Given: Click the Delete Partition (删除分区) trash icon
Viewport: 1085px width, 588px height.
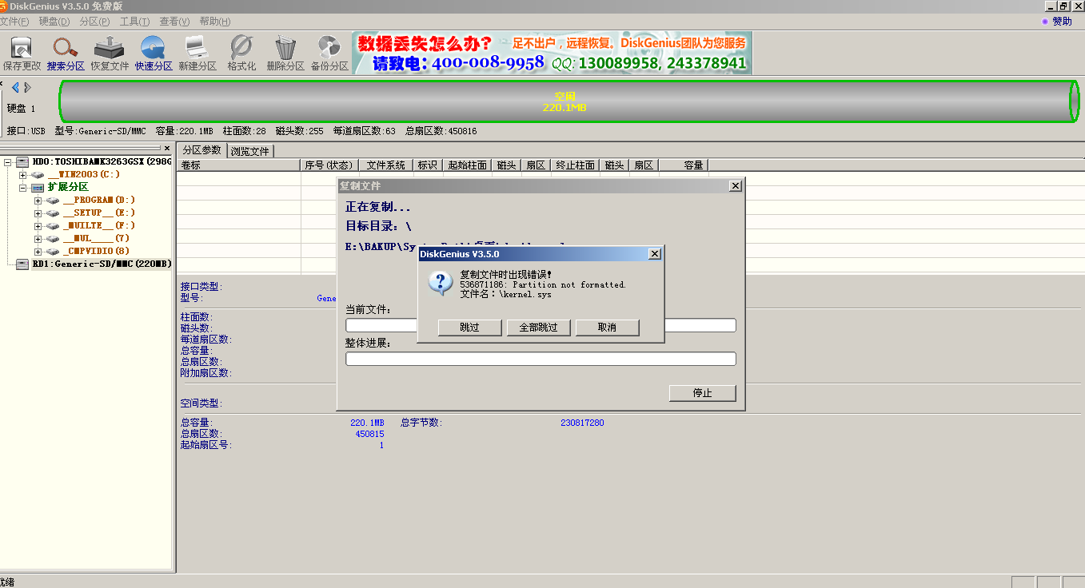Looking at the screenshot, I should point(285,53).
